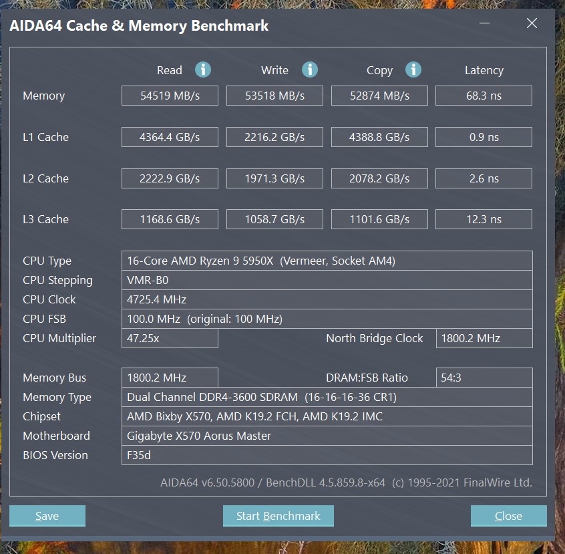The width and height of the screenshot is (565, 554).
Task: Select L2 Cache read 2222.9 GB/s
Action: coord(170,178)
